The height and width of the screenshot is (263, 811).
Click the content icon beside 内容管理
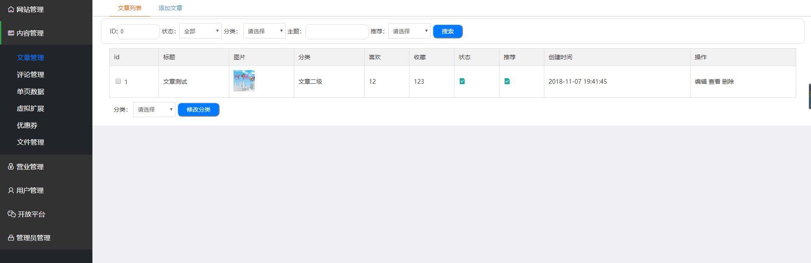point(11,33)
